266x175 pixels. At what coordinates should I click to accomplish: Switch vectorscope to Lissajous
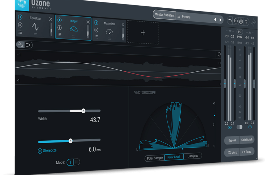click(193, 156)
